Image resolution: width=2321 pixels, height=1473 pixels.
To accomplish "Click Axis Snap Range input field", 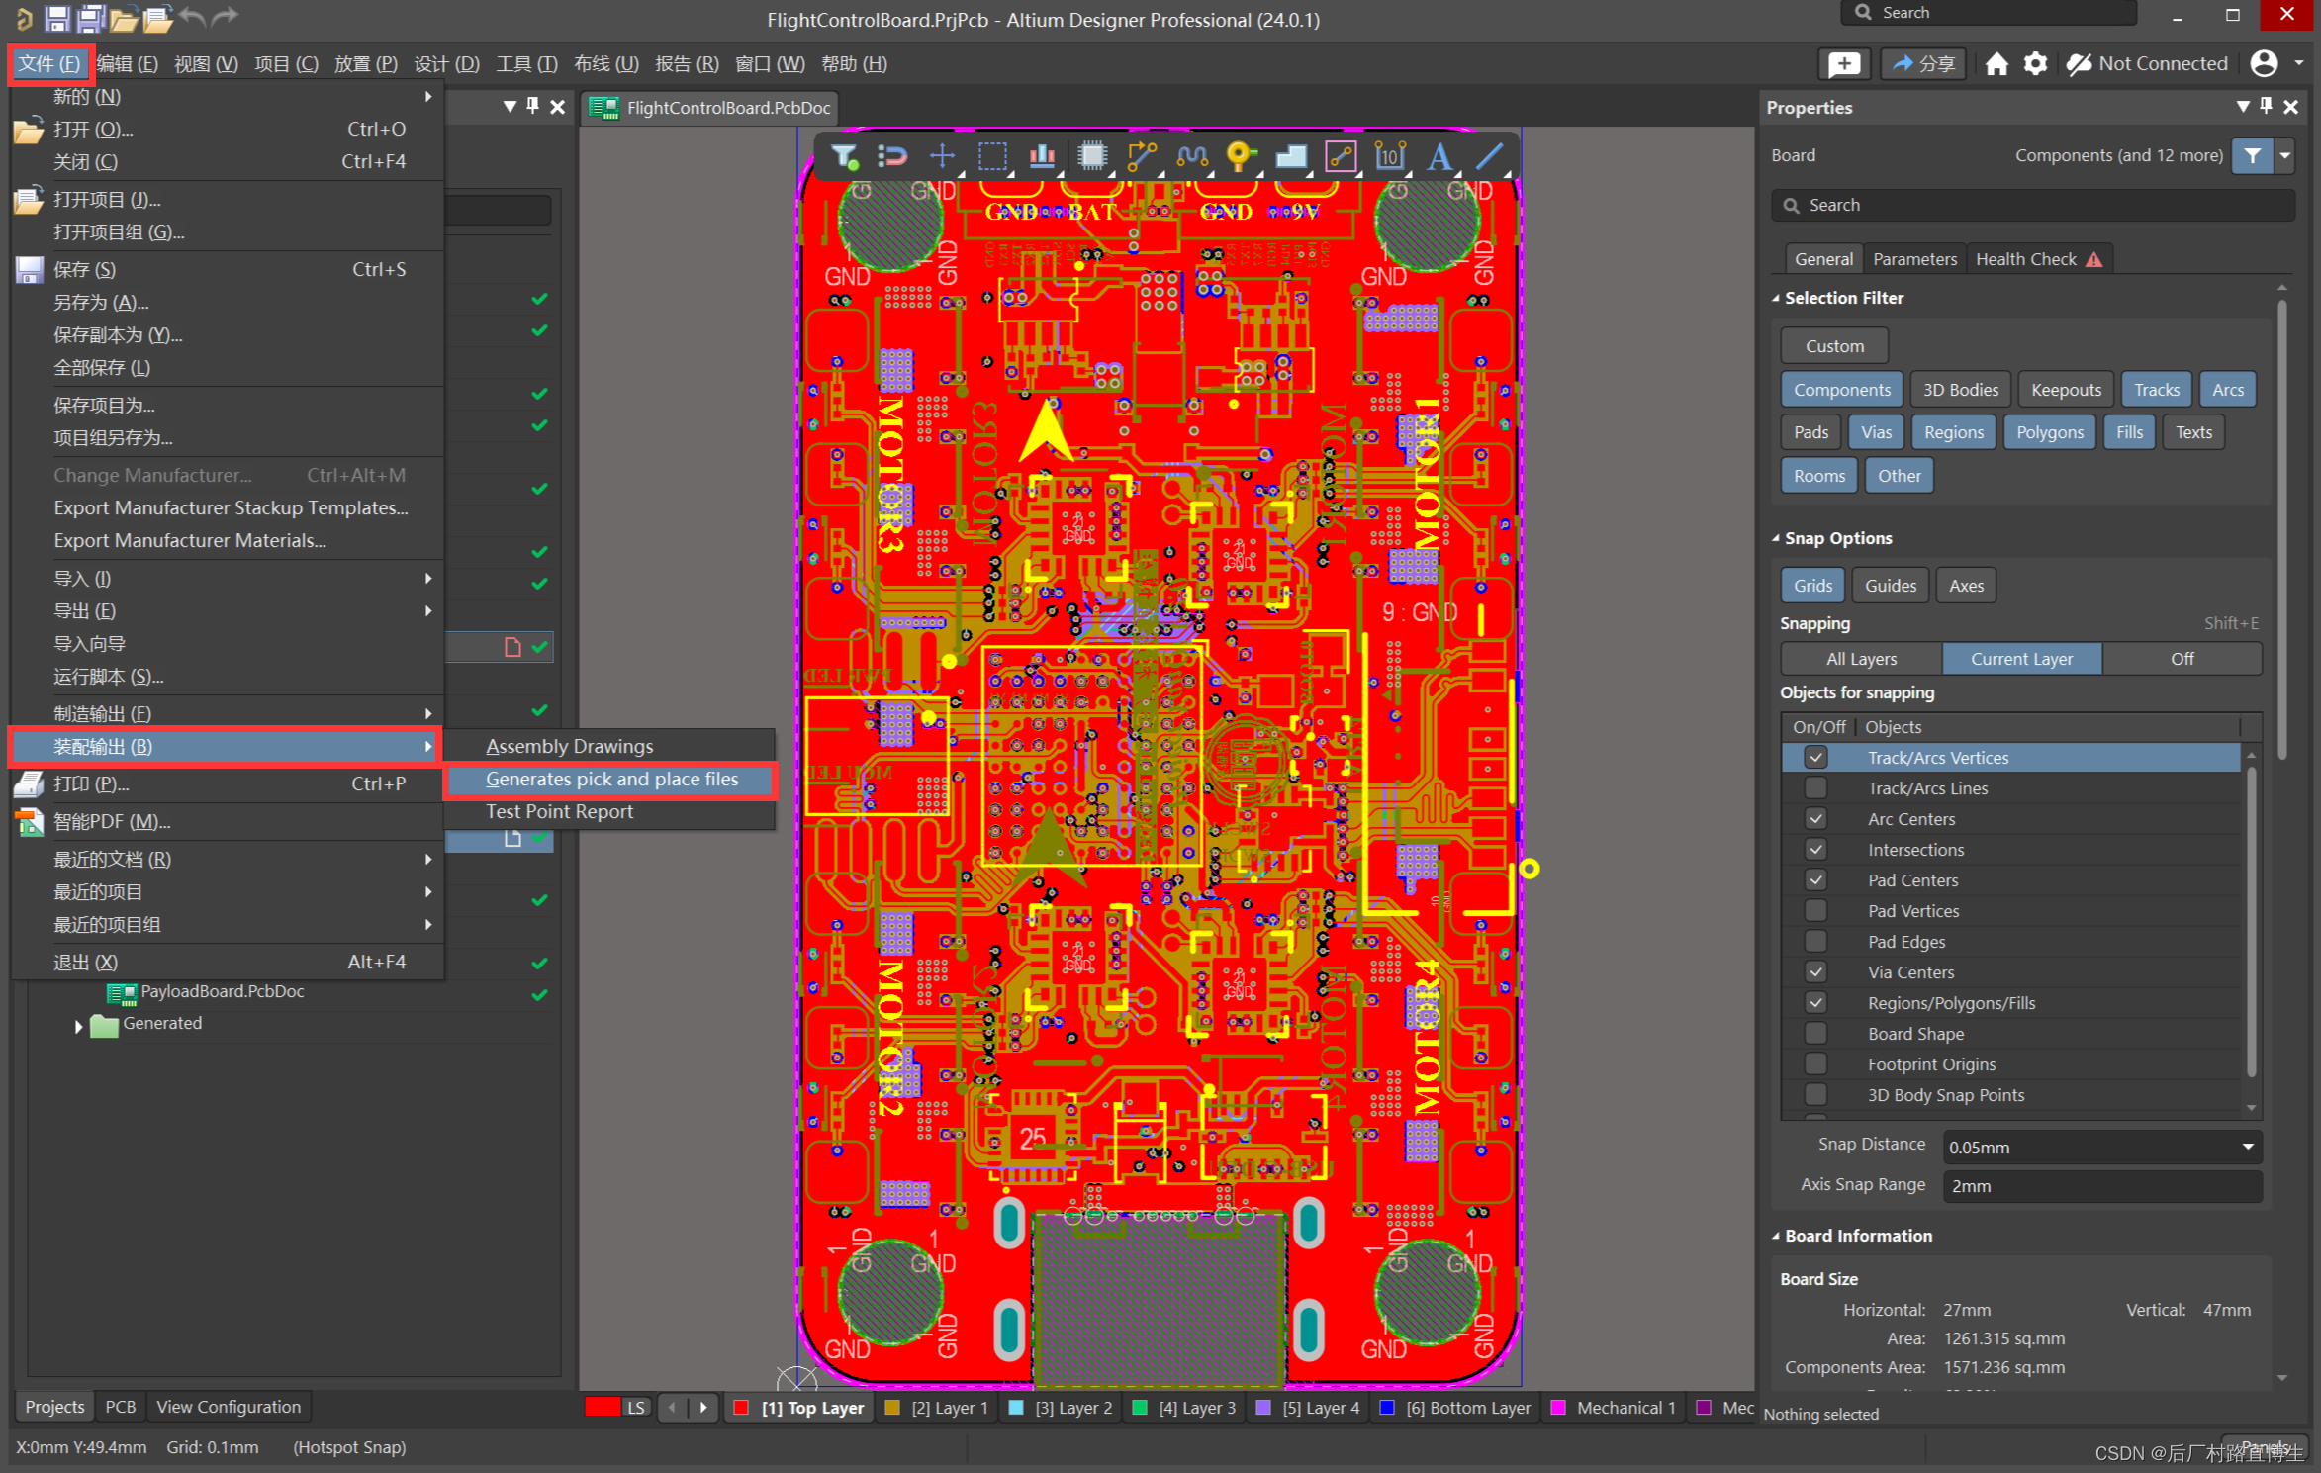I will 2101,1186.
